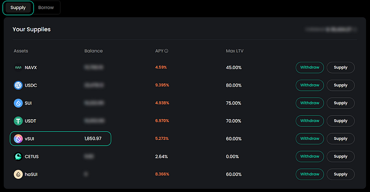This screenshot has width=370, height=192.
Task: Click the NAVX token icon
Action: [x=18, y=68]
